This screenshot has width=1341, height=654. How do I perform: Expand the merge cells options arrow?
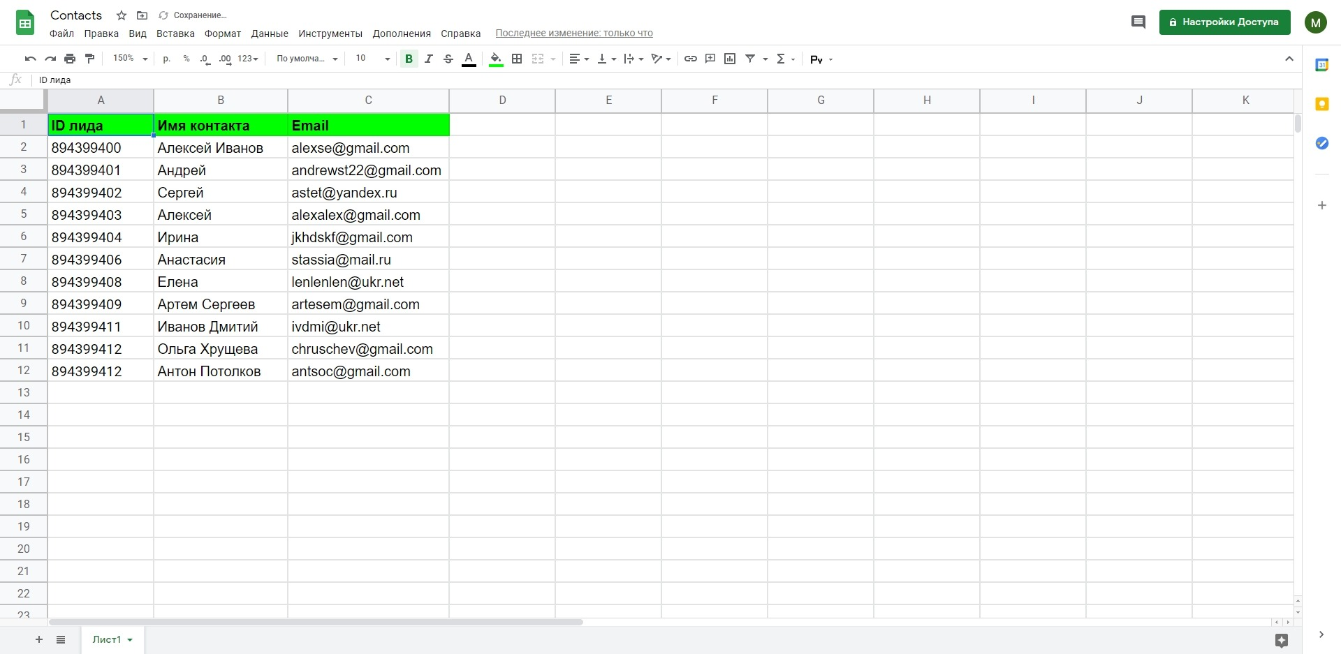[553, 59]
